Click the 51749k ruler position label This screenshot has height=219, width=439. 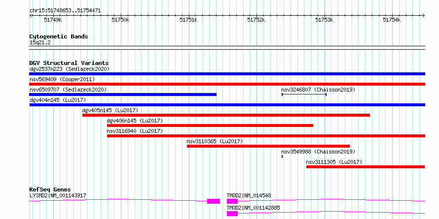[x=53, y=20]
